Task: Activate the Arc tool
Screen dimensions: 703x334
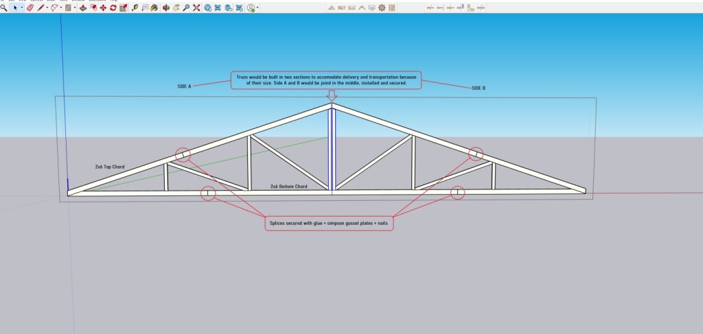Action: tap(54, 8)
